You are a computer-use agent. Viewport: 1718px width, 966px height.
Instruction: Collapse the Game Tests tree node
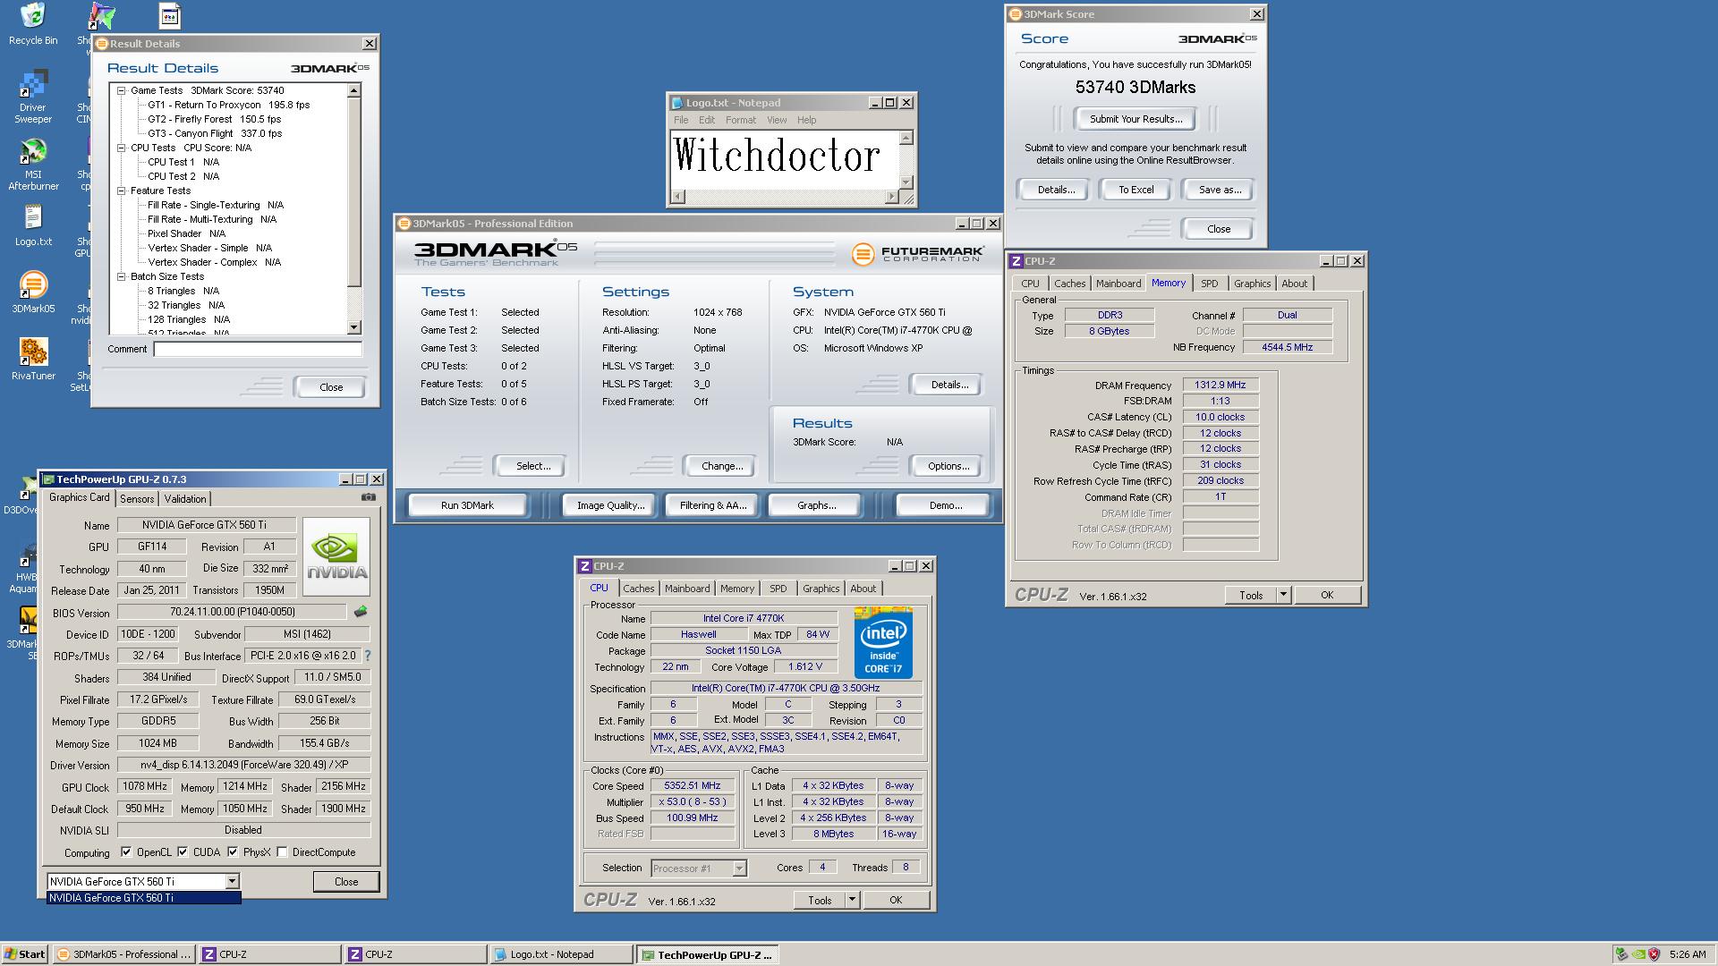pos(122,90)
